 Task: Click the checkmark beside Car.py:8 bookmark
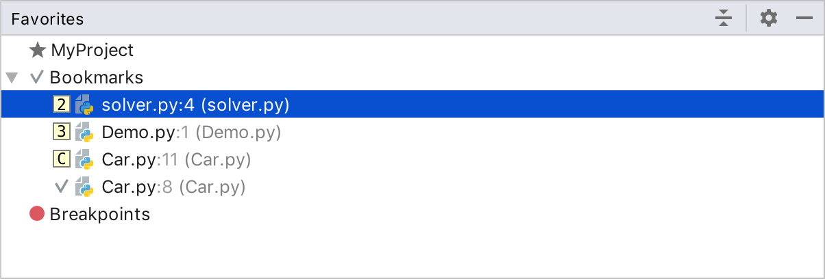(61, 186)
